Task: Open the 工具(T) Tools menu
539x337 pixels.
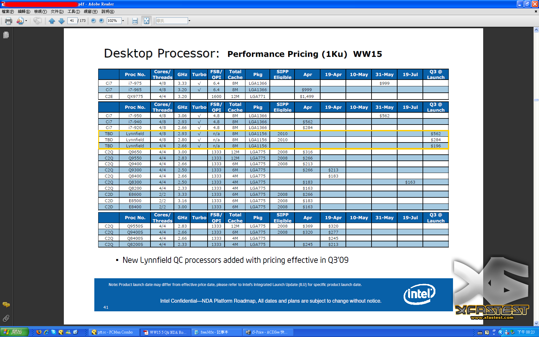Action: (x=74, y=12)
